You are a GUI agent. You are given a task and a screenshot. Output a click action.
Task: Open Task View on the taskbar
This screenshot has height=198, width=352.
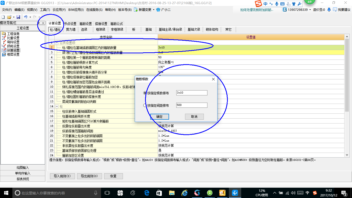[x=107, y=193]
